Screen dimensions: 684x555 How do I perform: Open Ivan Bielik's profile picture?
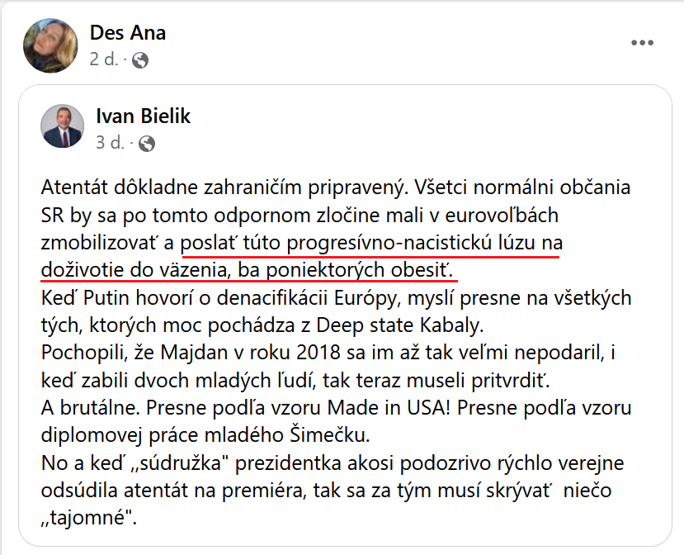(x=63, y=126)
